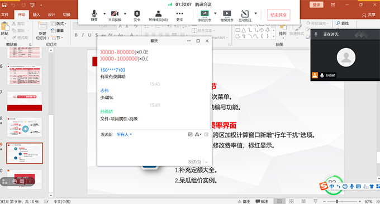This screenshot has height=204, width=380.
Task: Click the chat message input area
Action: click(154, 148)
